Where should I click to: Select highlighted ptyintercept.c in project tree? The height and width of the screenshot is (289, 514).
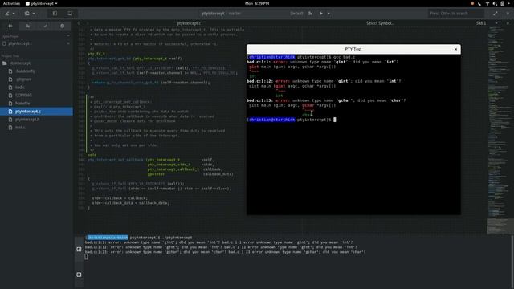36,112
